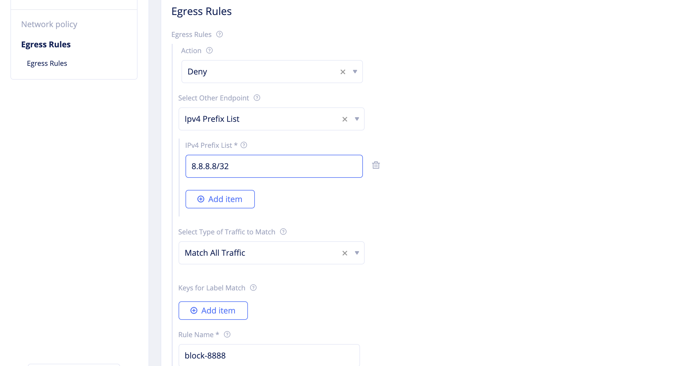Select bold Egress Rules sidebar section
679x366 pixels.
[x=46, y=44]
